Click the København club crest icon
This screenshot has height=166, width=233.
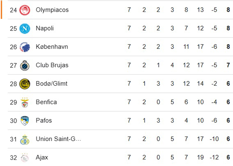point(25,47)
